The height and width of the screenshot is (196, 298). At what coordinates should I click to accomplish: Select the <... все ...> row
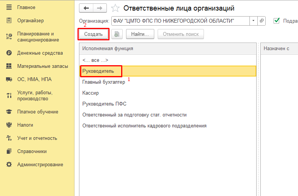tap(168, 60)
